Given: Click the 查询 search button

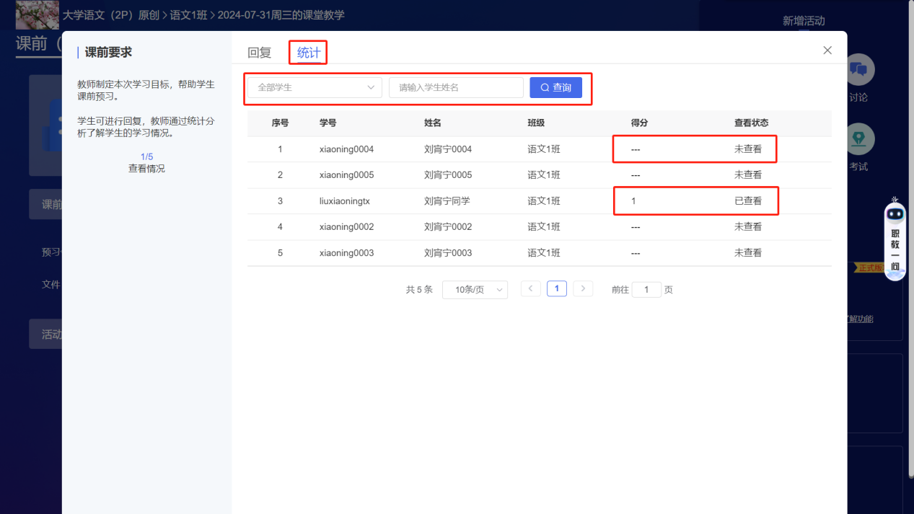Looking at the screenshot, I should coord(555,87).
